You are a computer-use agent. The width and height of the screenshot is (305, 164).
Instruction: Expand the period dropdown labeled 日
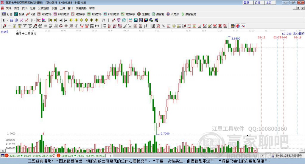[x=5, y=20]
